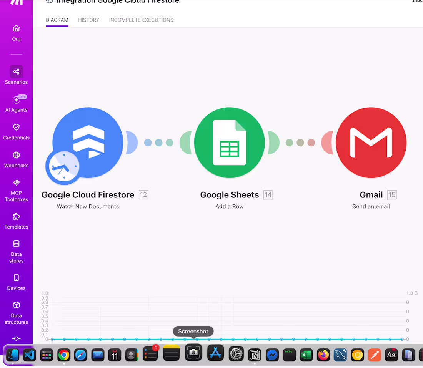Click the Gmail module number 15 badge

tap(392, 194)
